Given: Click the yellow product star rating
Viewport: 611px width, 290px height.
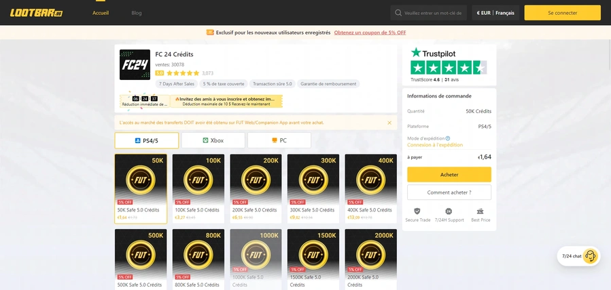Looking at the screenshot, I should coord(183,73).
